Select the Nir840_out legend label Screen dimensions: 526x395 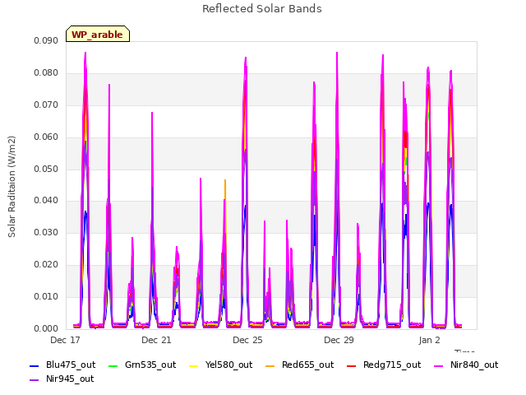[x=474, y=365]
